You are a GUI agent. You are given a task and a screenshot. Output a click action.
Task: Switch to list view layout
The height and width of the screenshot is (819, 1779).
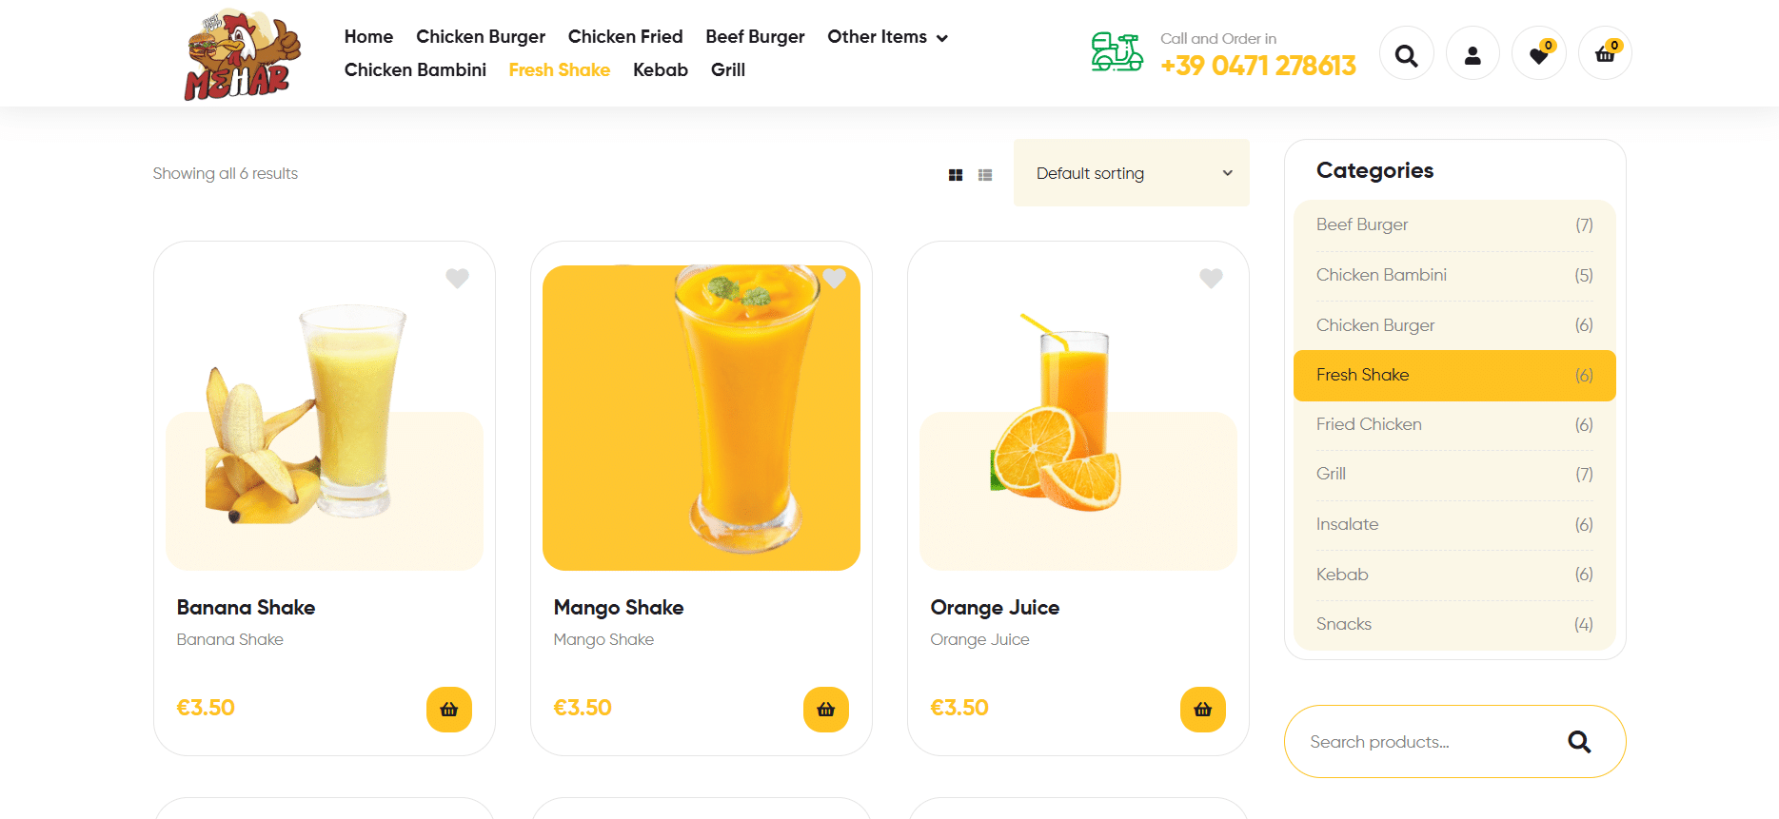coord(985,175)
